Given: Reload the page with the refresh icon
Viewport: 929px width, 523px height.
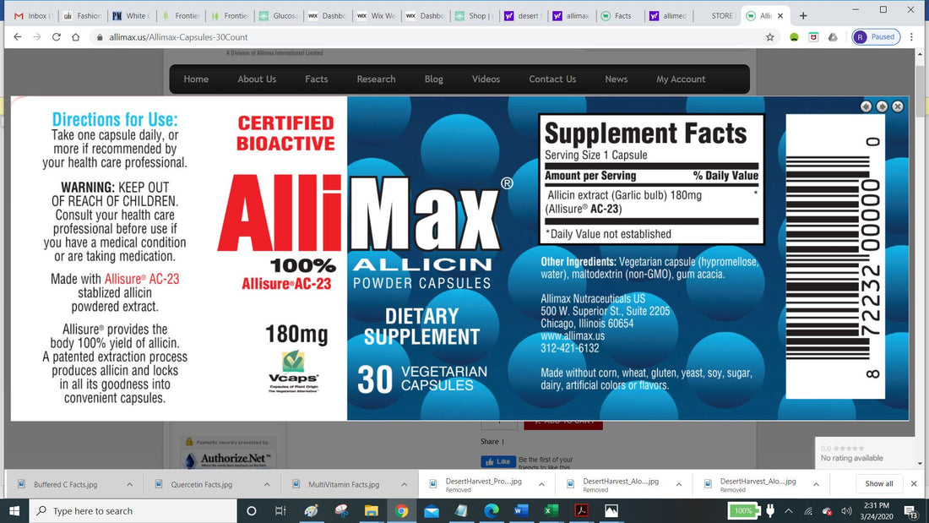Looking at the screenshot, I should coord(56,37).
